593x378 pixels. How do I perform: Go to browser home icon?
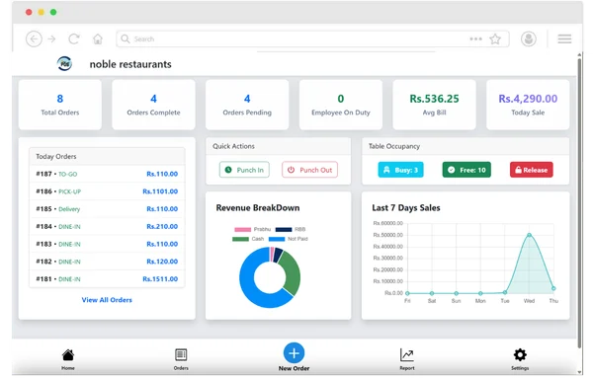(x=98, y=38)
